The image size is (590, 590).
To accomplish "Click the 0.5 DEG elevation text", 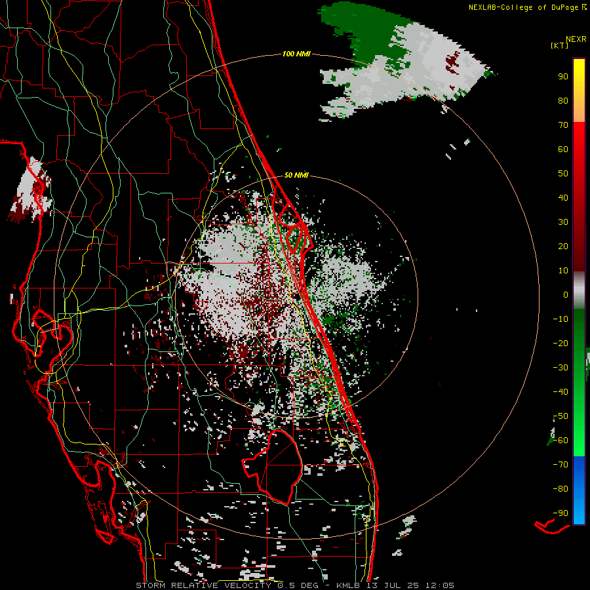I will (298, 585).
